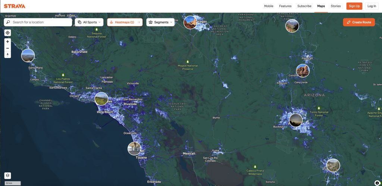Click the Cabeza Prieta Wilderness tree icon

[x=255, y=167]
